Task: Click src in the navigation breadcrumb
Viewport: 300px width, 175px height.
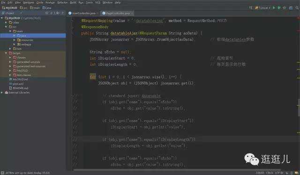Action: tap(23, 8)
